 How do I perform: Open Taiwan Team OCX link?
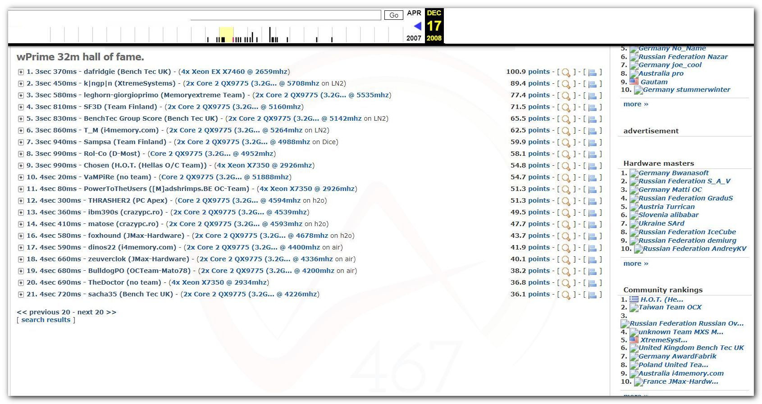pyautogui.click(x=670, y=307)
